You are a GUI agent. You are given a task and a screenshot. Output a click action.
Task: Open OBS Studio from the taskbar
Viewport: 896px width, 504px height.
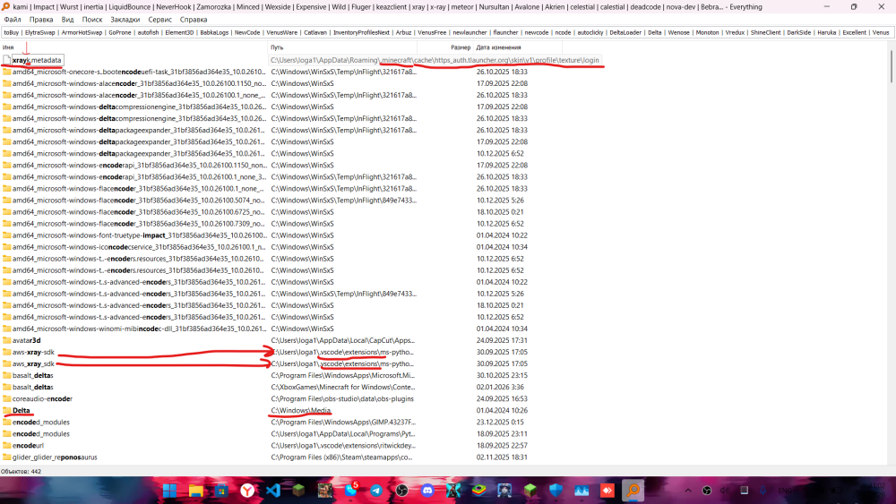(401, 491)
